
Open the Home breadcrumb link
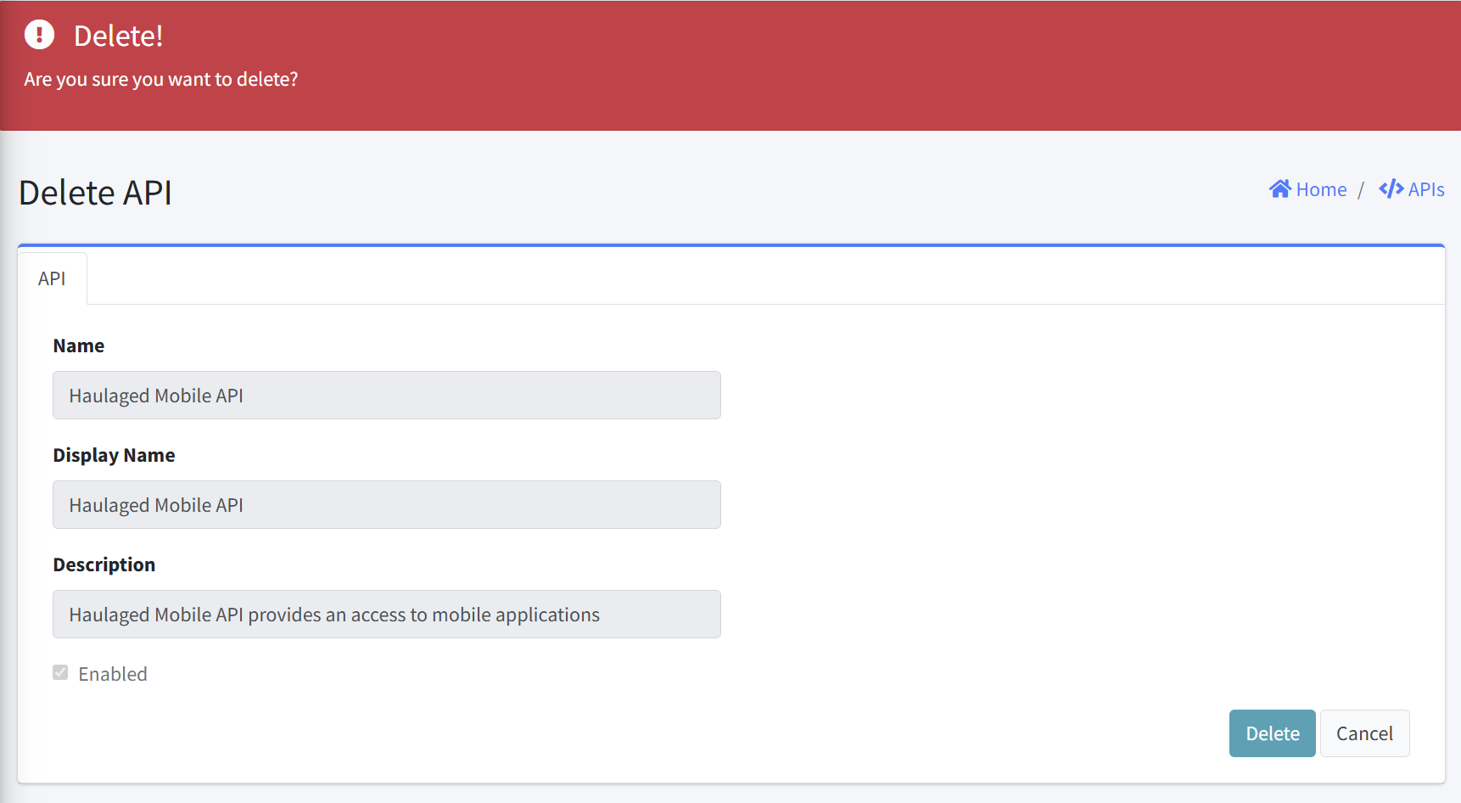1308,189
